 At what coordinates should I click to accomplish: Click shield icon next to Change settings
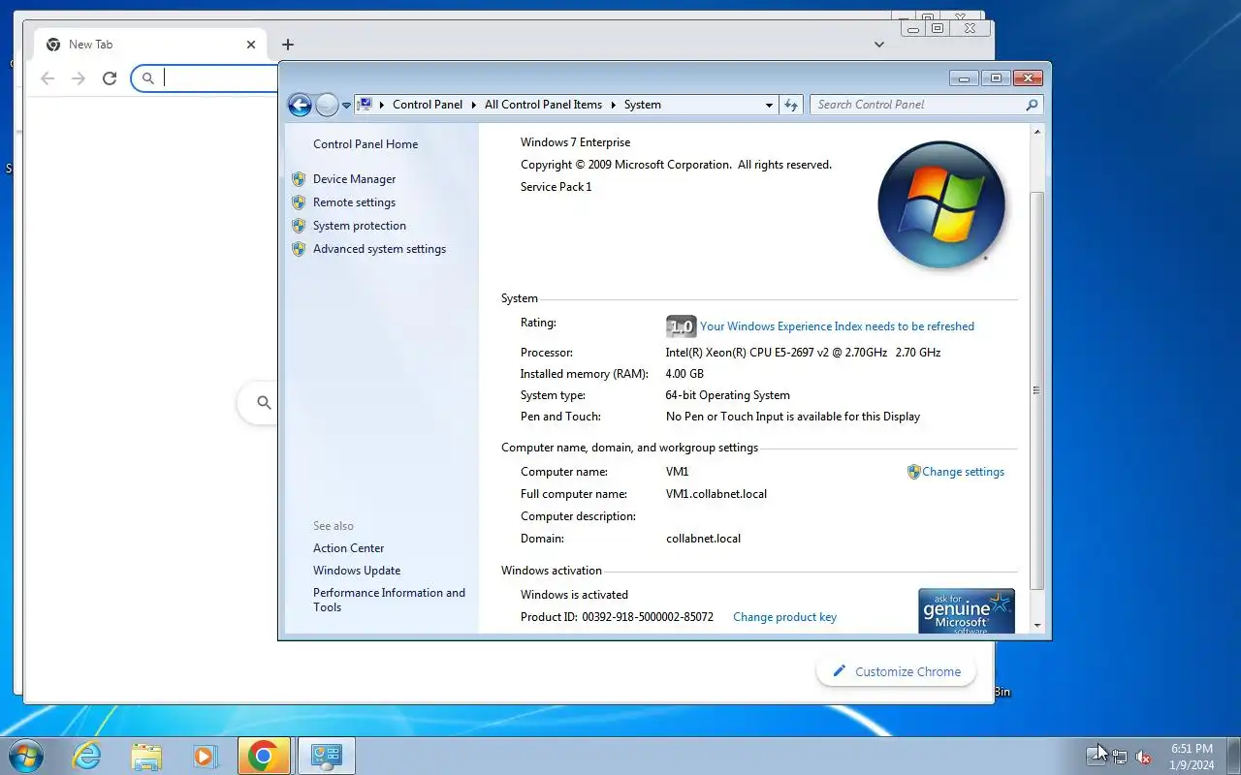(x=913, y=472)
